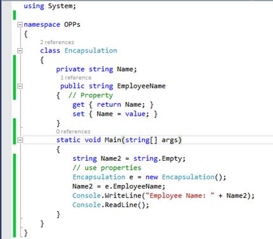Image resolution: width=273 pixels, height=239 pixels.
Task: Open the '0 references' CodeLens link
Action: click(73, 132)
